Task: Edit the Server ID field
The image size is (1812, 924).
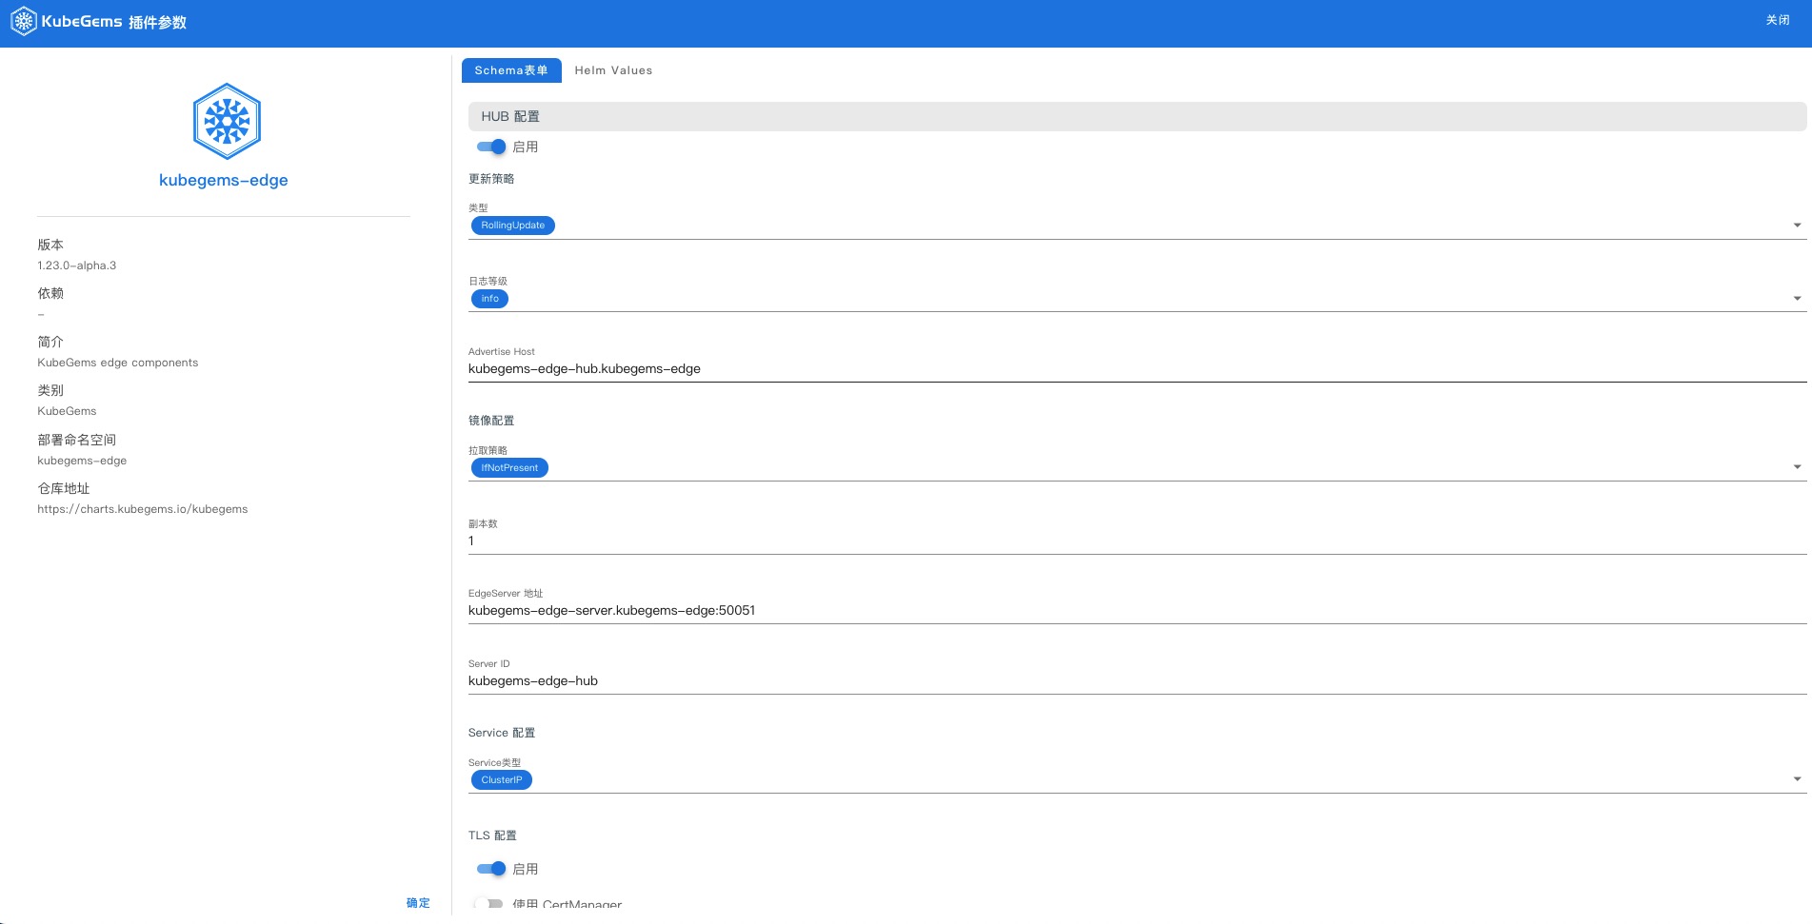Action: click(x=1137, y=681)
